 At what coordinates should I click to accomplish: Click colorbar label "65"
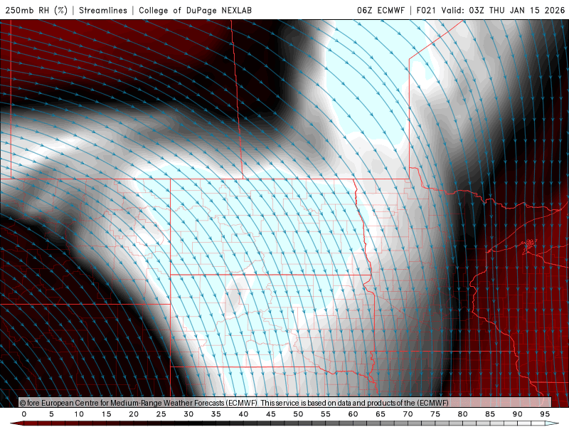(381, 414)
